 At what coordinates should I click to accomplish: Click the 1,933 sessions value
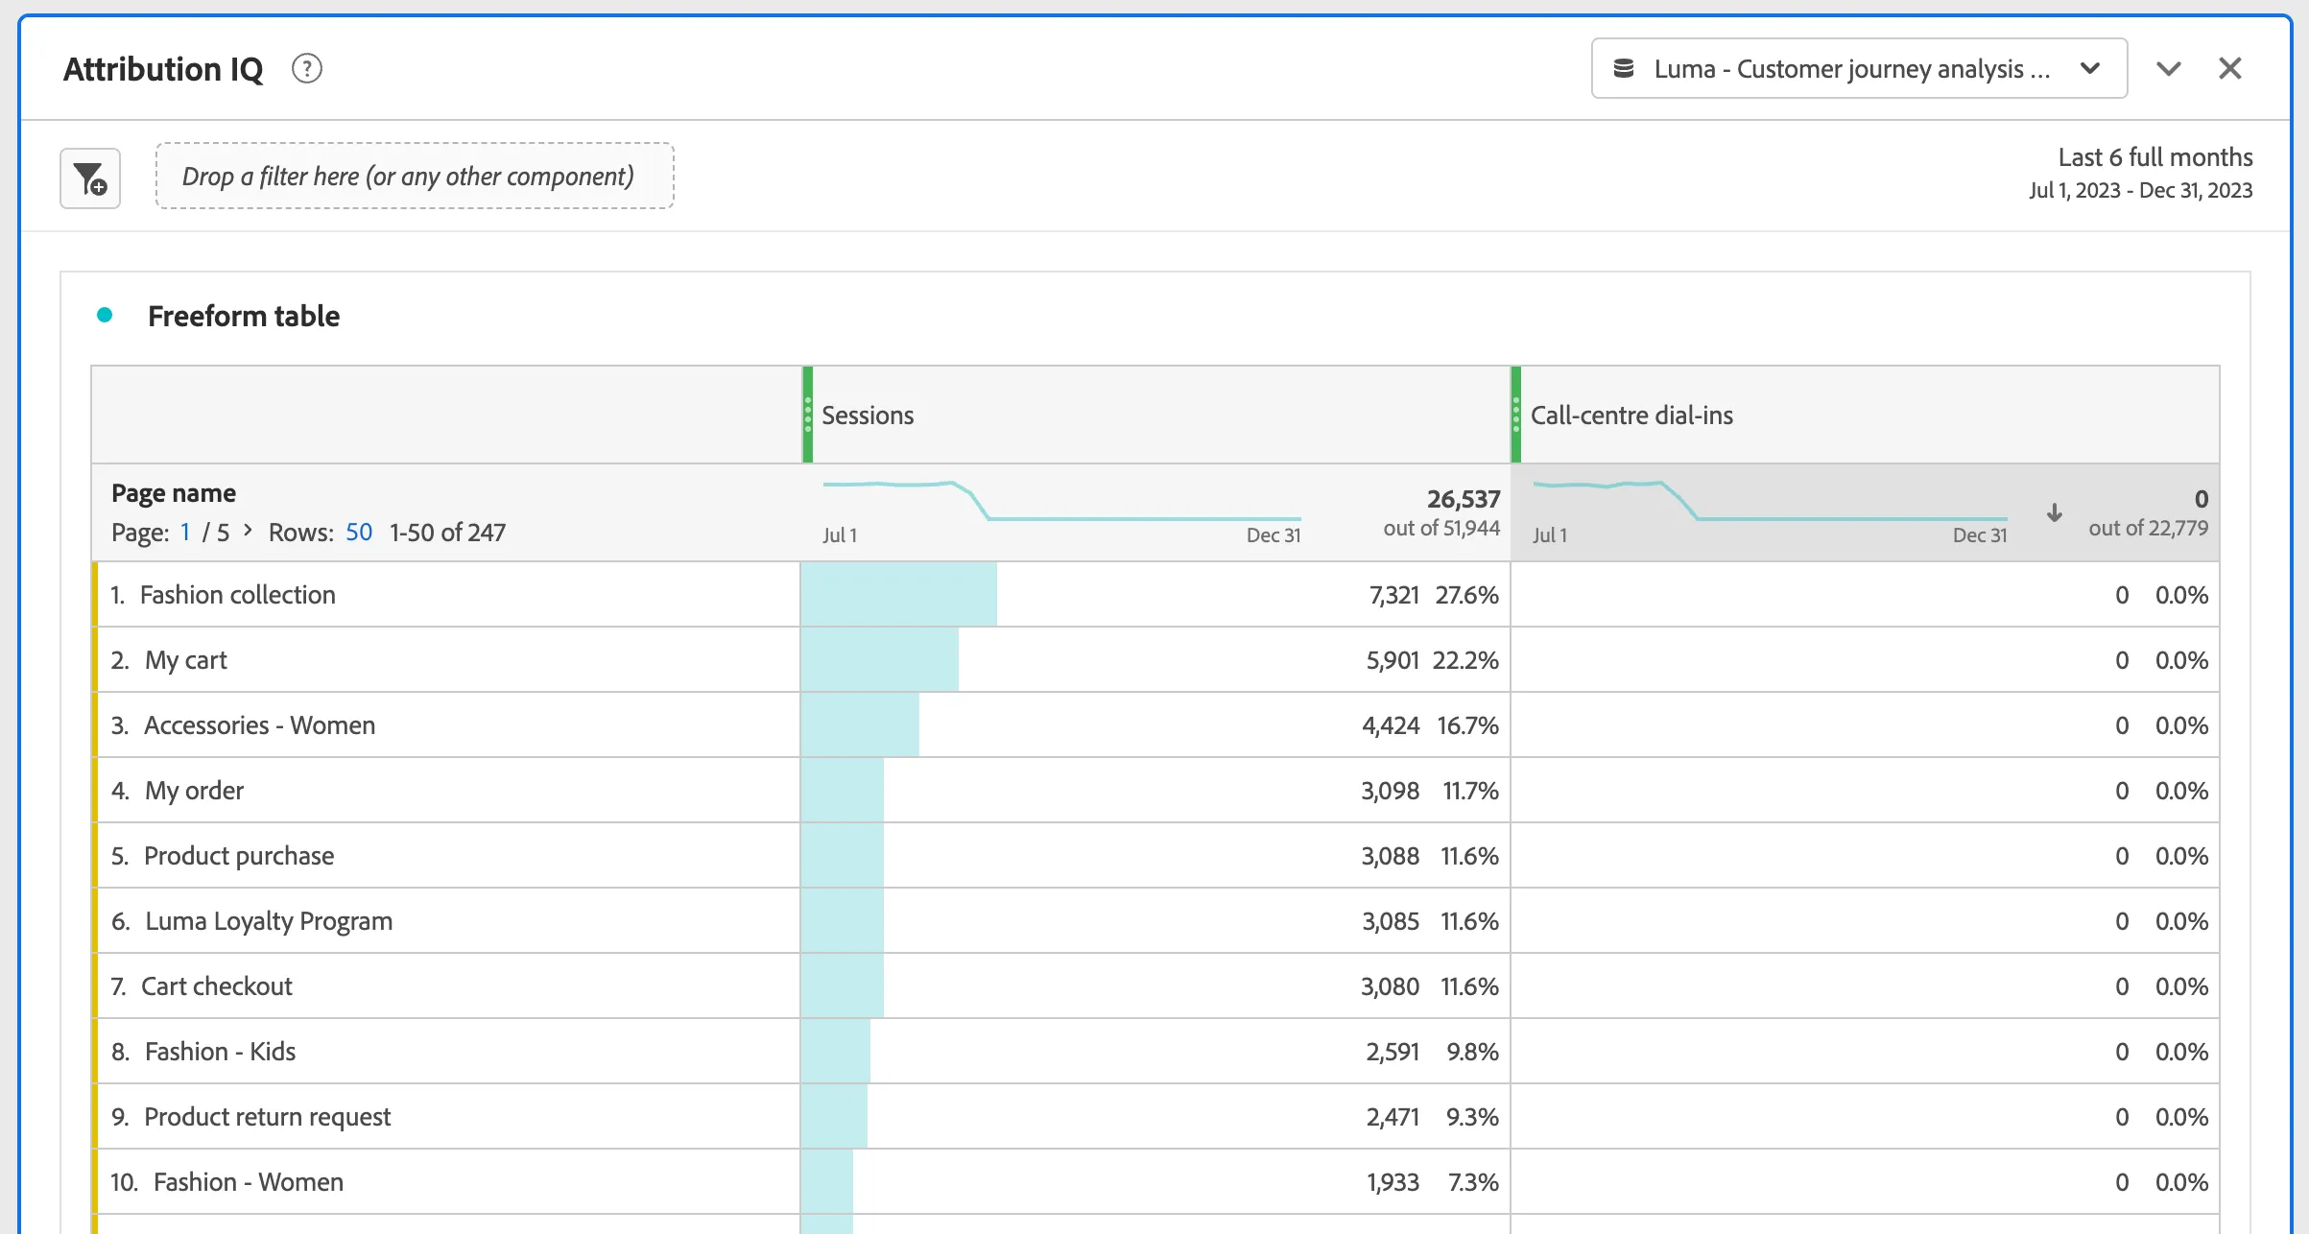[x=1393, y=1182]
